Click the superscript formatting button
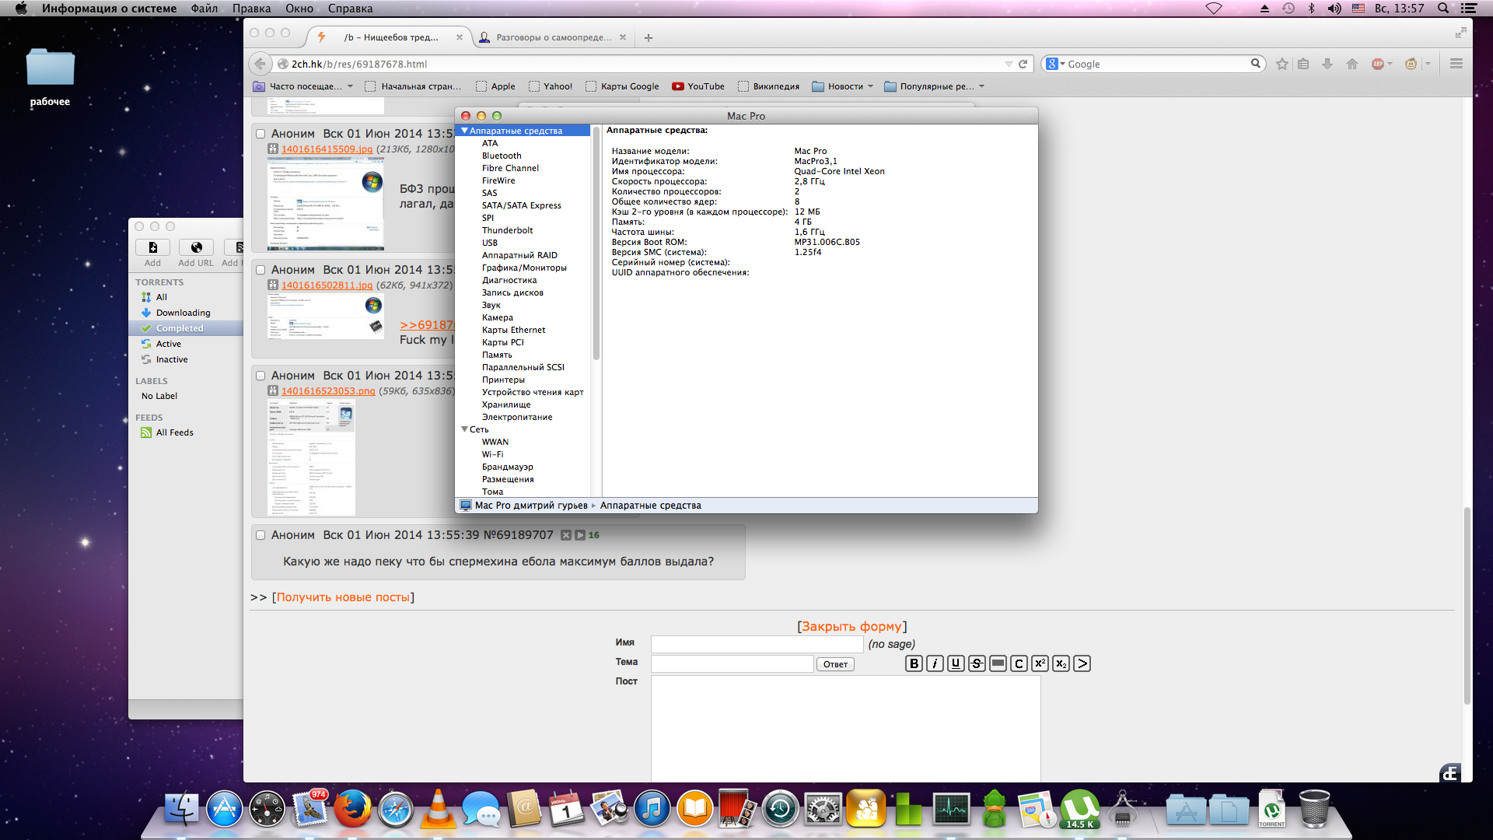Screen dimensions: 1493x840 1040,663
